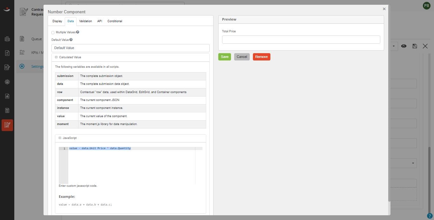434x220 pixels.
Task: Open the Conditional tab
Action: [115, 21]
